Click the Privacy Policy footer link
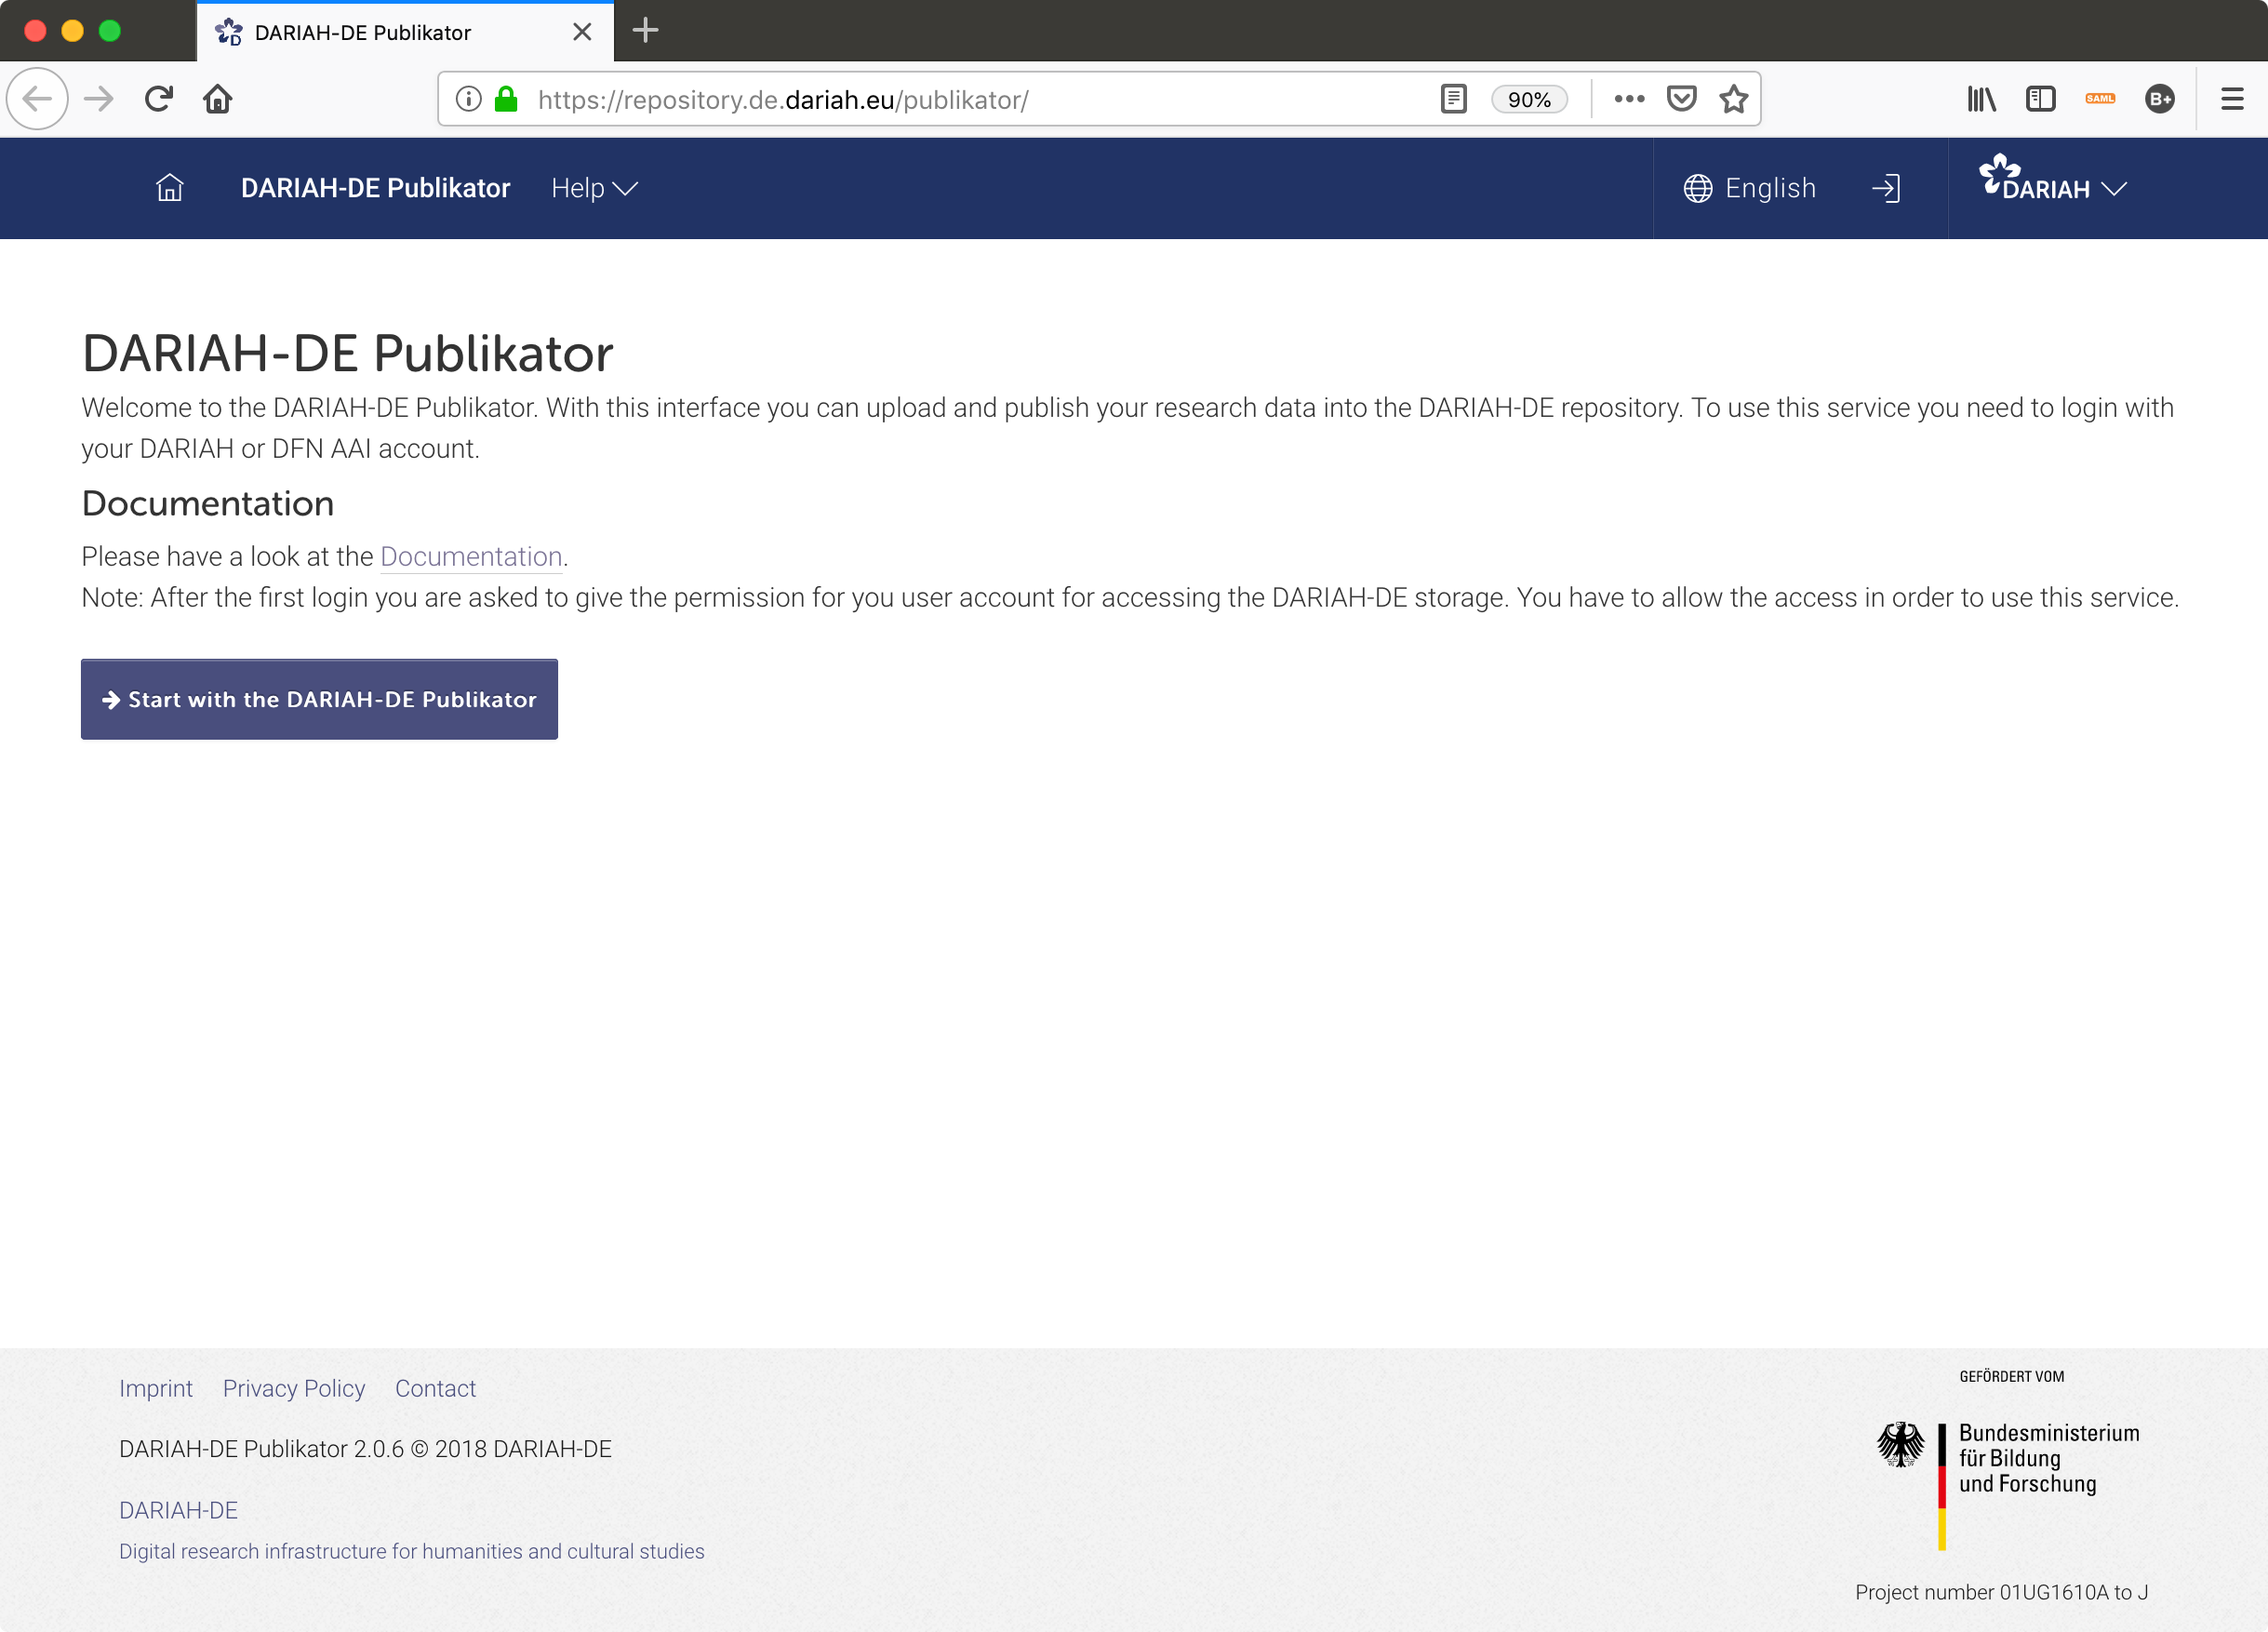This screenshot has width=2268, height=1632. (x=292, y=1387)
